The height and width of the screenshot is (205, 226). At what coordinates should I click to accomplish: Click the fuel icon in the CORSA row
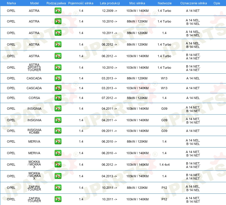coord(58,98)
